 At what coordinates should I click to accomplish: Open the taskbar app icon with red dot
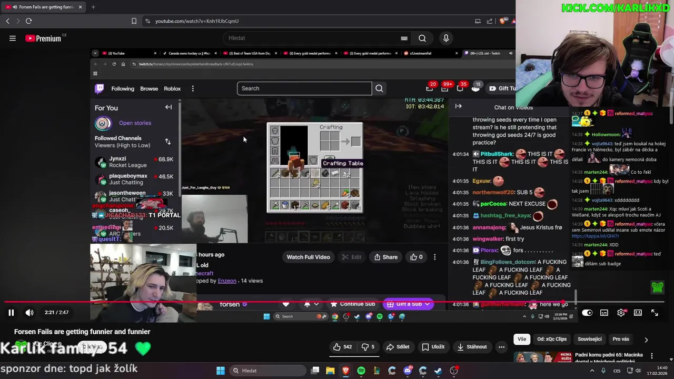click(x=454, y=371)
